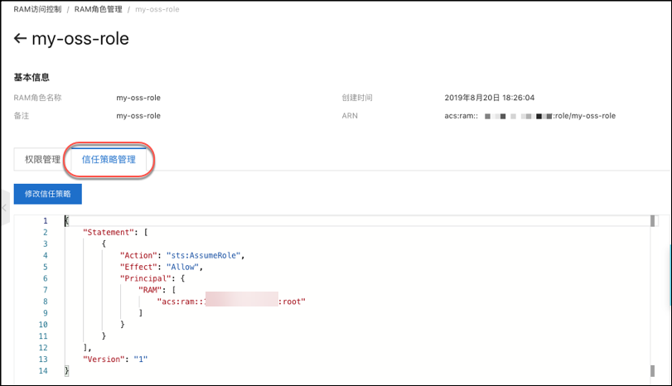Click the "Version" key on line 13

105,359
